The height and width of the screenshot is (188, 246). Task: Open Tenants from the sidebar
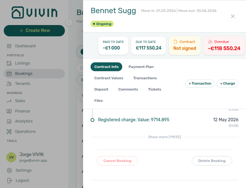click(x=34, y=84)
